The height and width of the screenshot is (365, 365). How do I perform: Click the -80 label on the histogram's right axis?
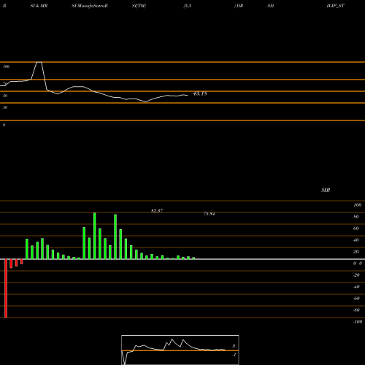click(x=356, y=310)
